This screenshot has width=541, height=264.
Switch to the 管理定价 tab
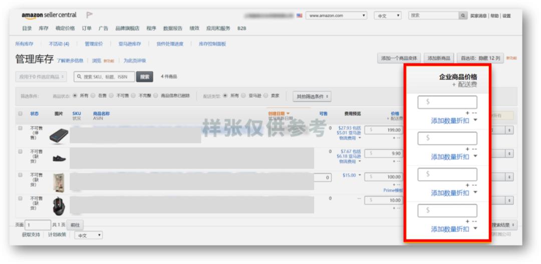94,44
